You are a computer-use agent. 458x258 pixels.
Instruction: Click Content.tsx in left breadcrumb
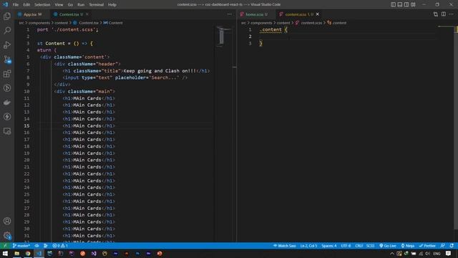pos(89,23)
